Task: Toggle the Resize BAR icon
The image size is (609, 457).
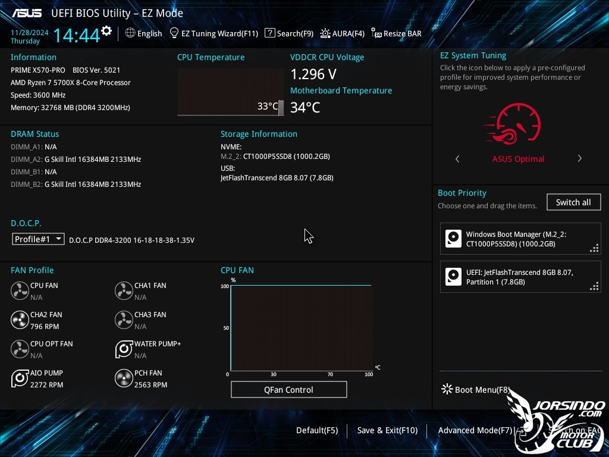Action: pyautogui.click(x=376, y=33)
